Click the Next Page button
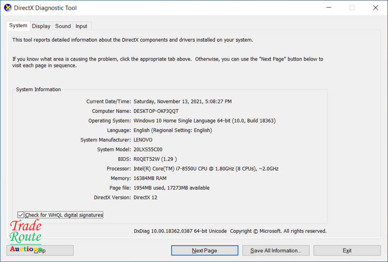The width and height of the screenshot is (388, 262). [x=204, y=250]
